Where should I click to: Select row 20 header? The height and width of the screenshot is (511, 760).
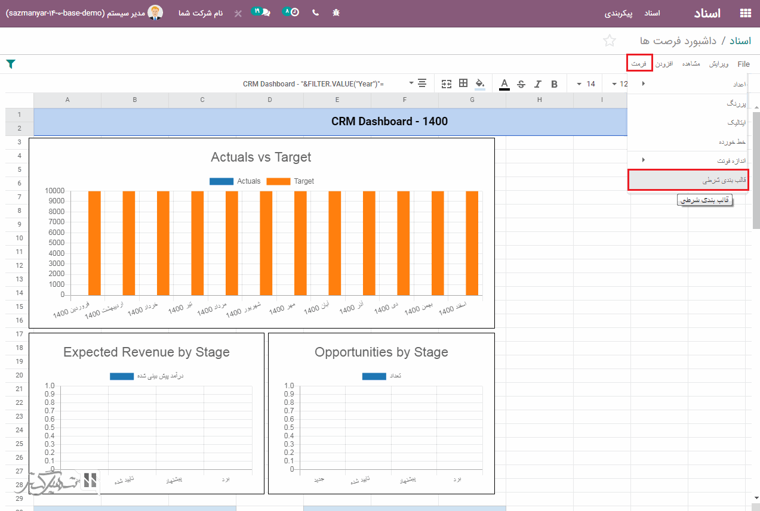click(x=20, y=375)
